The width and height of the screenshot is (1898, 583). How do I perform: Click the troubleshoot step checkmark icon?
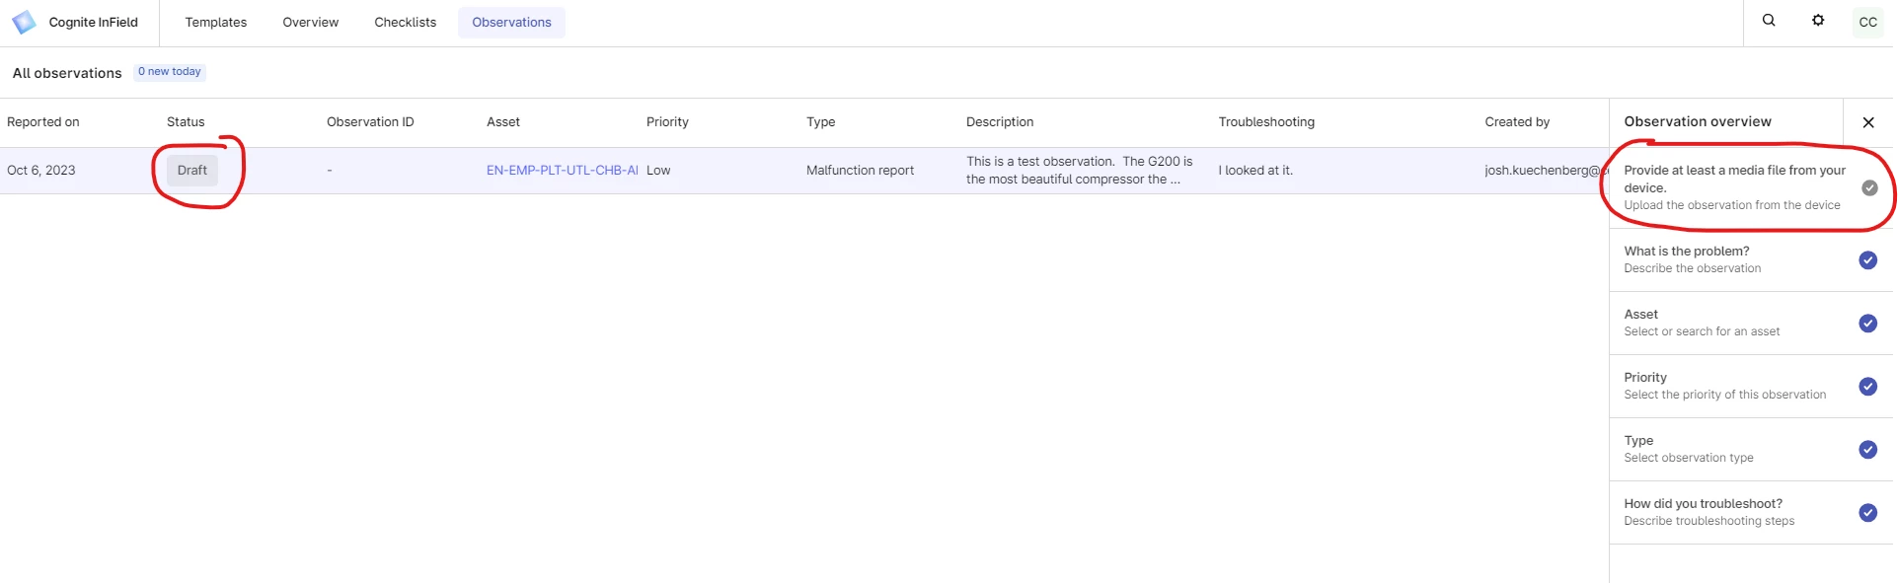tap(1867, 513)
